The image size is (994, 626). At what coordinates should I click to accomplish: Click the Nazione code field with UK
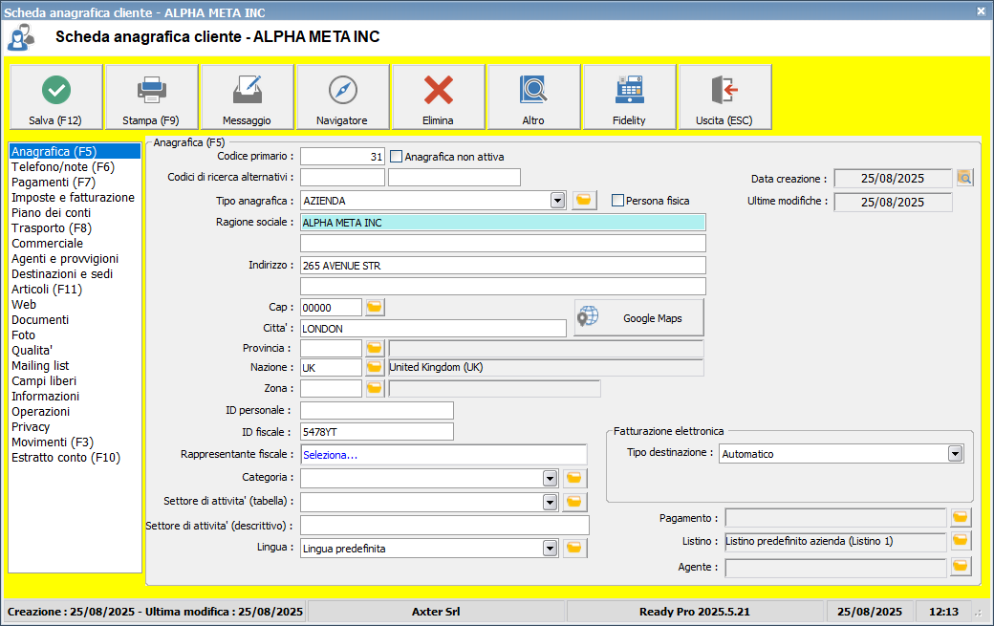coord(331,368)
